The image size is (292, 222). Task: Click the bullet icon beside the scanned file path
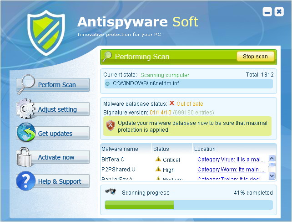pos(107,83)
